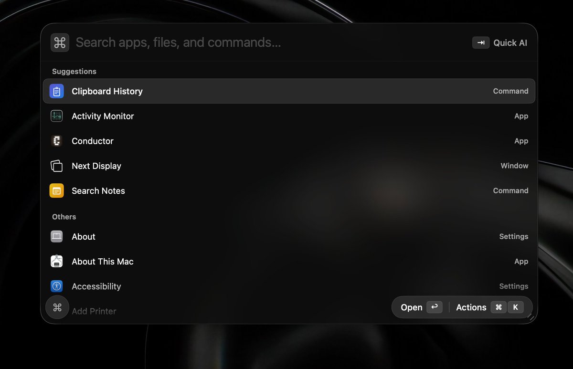Screen dimensions: 573x369
Task: Click the Clipboard History icon
Action: tap(57, 91)
